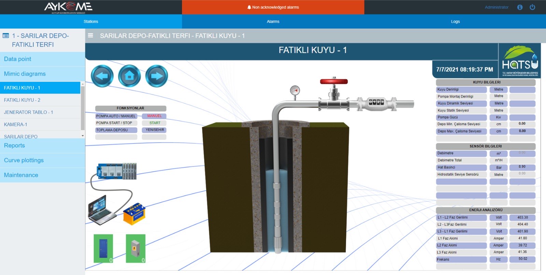Click the Depo Min. Çalisma Seviyesi value field
The height and width of the screenshot is (275, 546).
click(522, 124)
